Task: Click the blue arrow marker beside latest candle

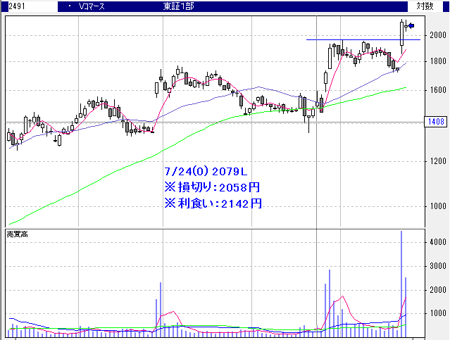Action: pos(411,26)
